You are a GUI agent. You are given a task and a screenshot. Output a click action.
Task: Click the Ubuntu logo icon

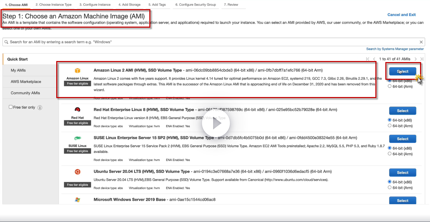click(77, 172)
